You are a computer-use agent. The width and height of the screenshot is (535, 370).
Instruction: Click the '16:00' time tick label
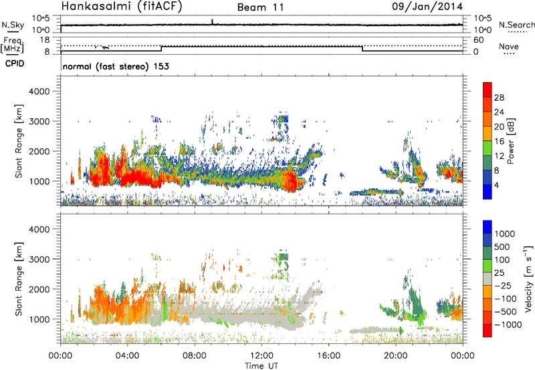click(328, 356)
